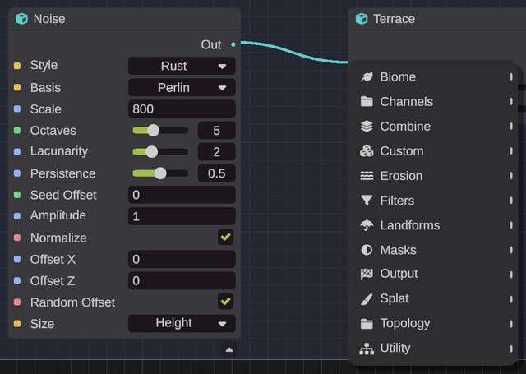Toggle the Normalize checkbox
The width and height of the screenshot is (526, 374).
(x=225, y=238)
